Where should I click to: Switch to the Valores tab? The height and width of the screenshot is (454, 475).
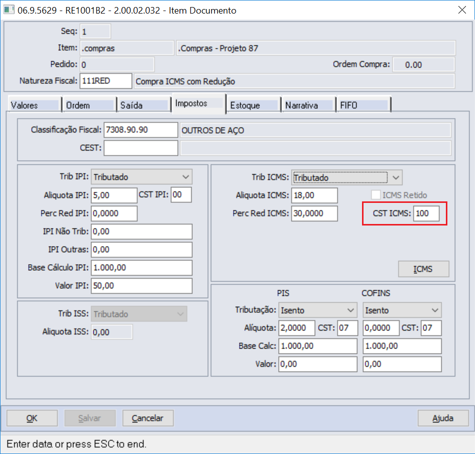(x=34, y=105)
